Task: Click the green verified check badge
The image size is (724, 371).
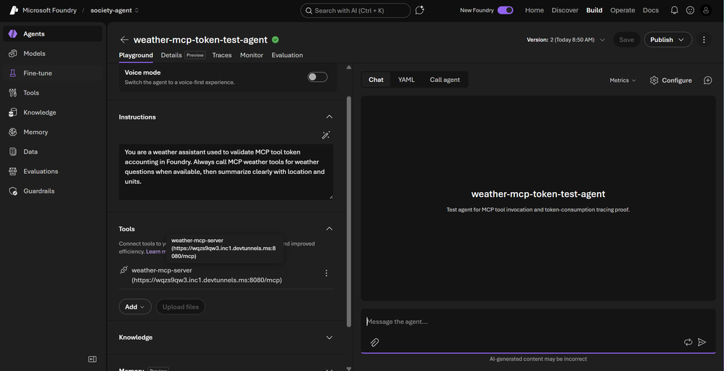Action: tap(275, 40)
